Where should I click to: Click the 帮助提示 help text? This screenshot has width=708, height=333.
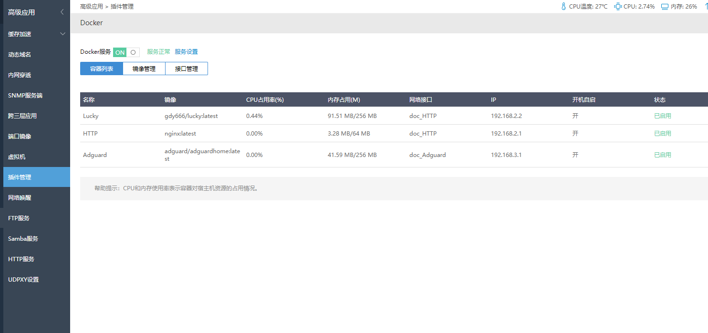coord(176,188)
